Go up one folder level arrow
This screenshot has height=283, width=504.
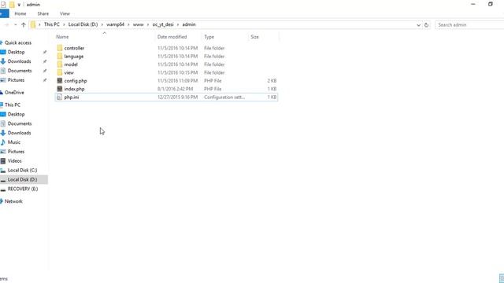pos(23,24)
